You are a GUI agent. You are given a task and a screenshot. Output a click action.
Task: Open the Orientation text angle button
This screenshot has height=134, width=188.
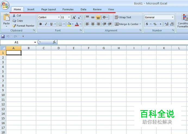click(x=105, y=17)
